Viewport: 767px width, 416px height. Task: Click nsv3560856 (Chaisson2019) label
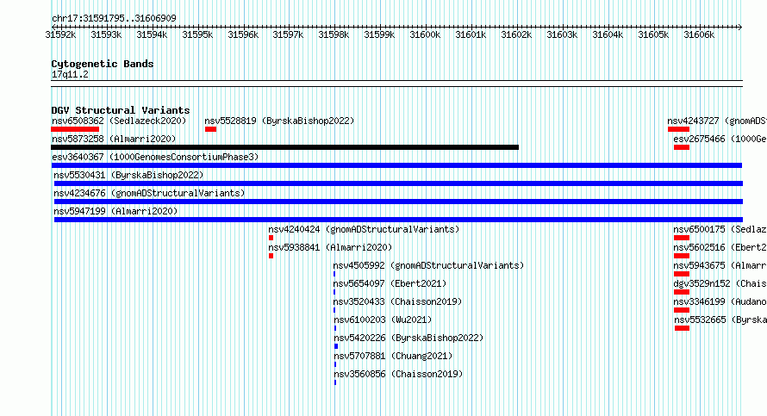tap(399, 374)
